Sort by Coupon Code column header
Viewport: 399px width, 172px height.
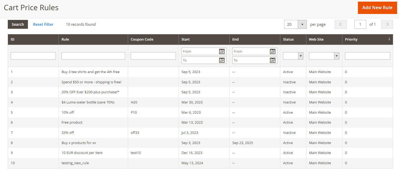(x=142, y=39)
